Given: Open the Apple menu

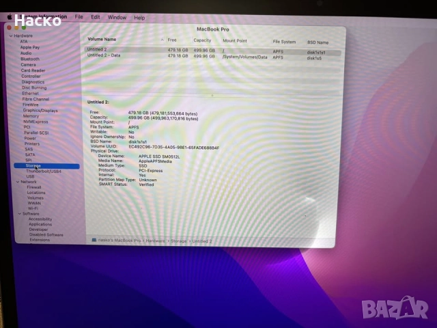Looking at the screenshot, I should [9, 16].
